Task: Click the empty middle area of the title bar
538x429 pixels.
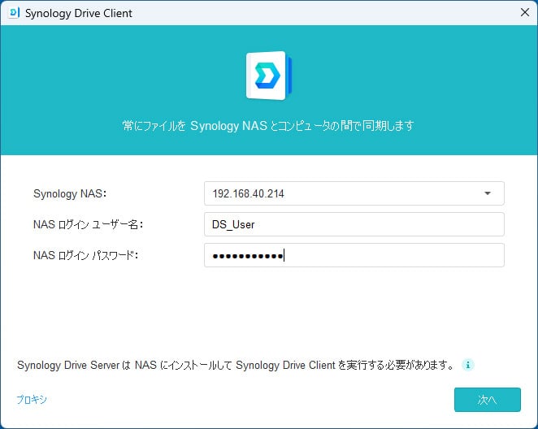Action: pyautogui.click(x=325, y=13)
